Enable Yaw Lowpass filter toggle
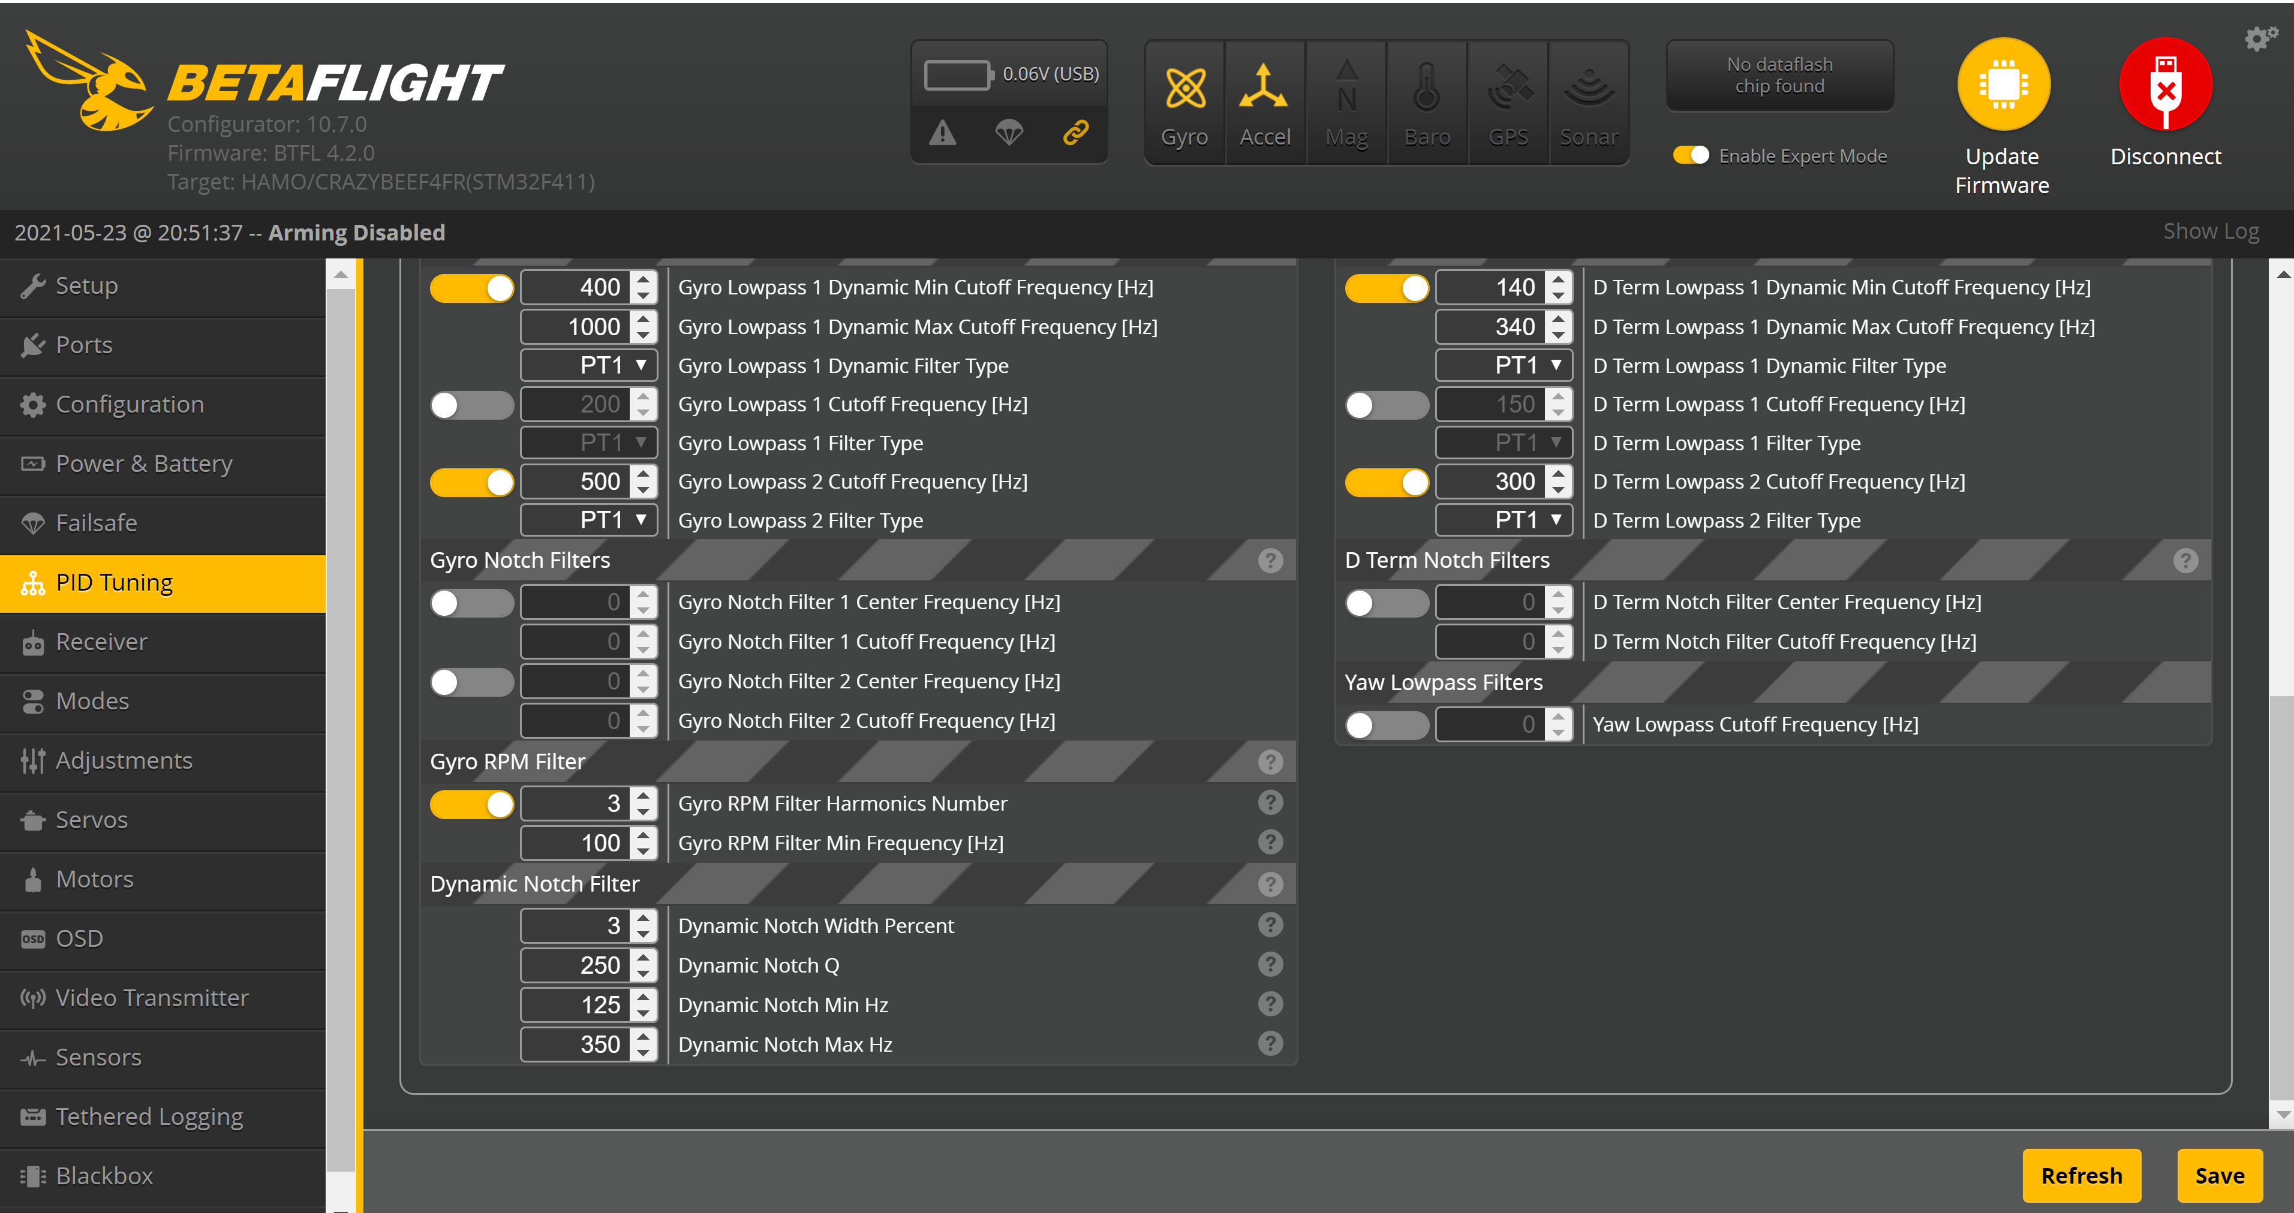Image resolution: width=2294 pixels, height=1213 pixels. [1387, 725]
